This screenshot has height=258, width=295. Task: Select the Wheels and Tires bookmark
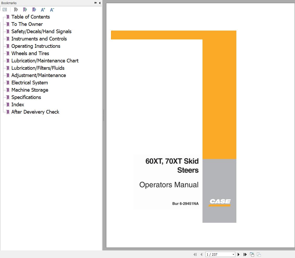30,53
